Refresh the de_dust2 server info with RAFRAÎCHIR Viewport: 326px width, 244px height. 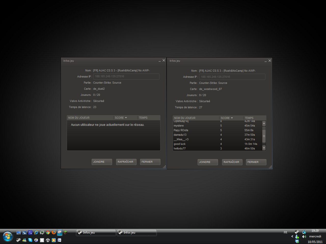pyautogui.click(x=126, y=162)
